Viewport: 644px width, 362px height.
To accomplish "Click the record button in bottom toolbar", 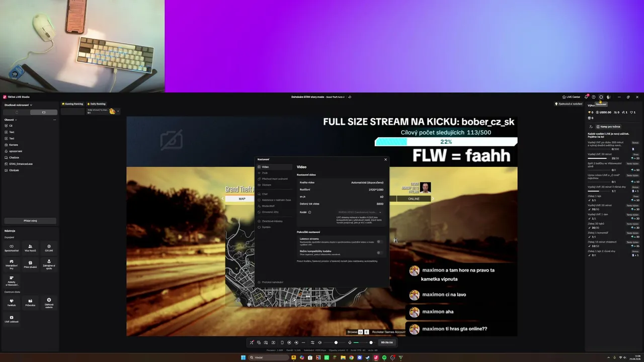I will click(x=289, y=342).
